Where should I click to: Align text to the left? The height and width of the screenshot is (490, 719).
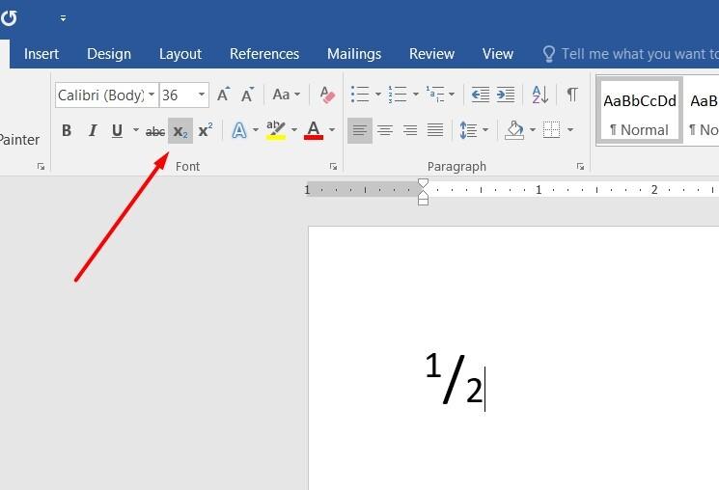[x=360, y=130]
